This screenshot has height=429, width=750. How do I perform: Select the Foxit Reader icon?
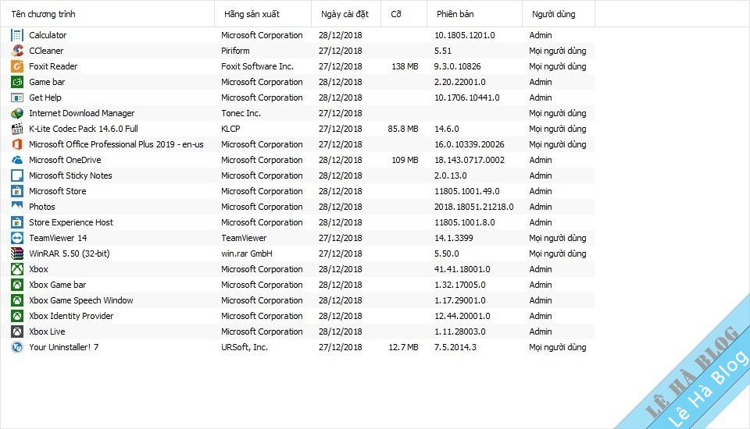pos(17,66)
